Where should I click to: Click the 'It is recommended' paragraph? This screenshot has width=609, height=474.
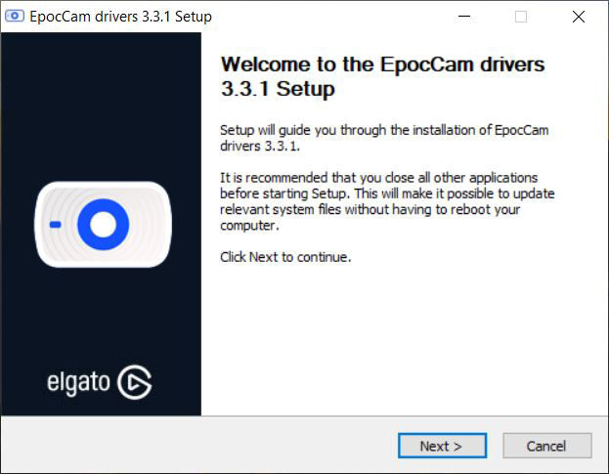pyautogui.click(x=387, y=201)
